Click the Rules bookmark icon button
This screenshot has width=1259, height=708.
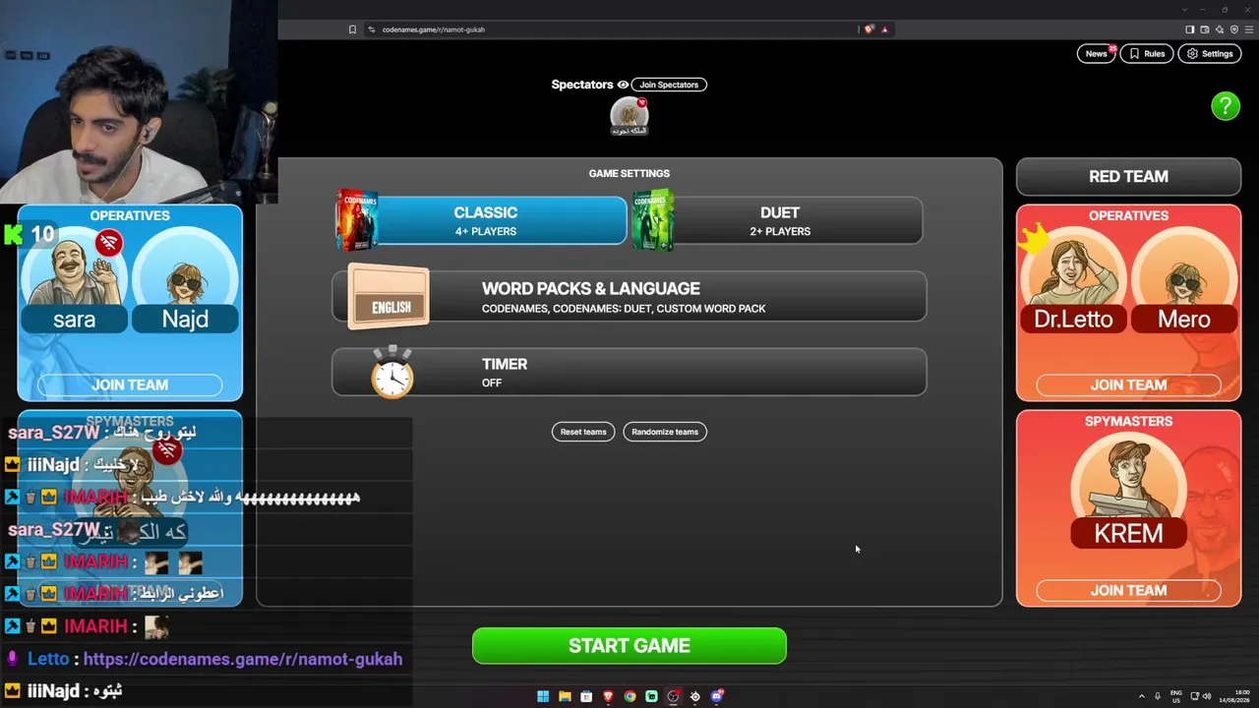point(1147,54)
